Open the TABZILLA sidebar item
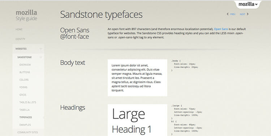The height and width of the screenshot is (136, 271). coord(24,110)
